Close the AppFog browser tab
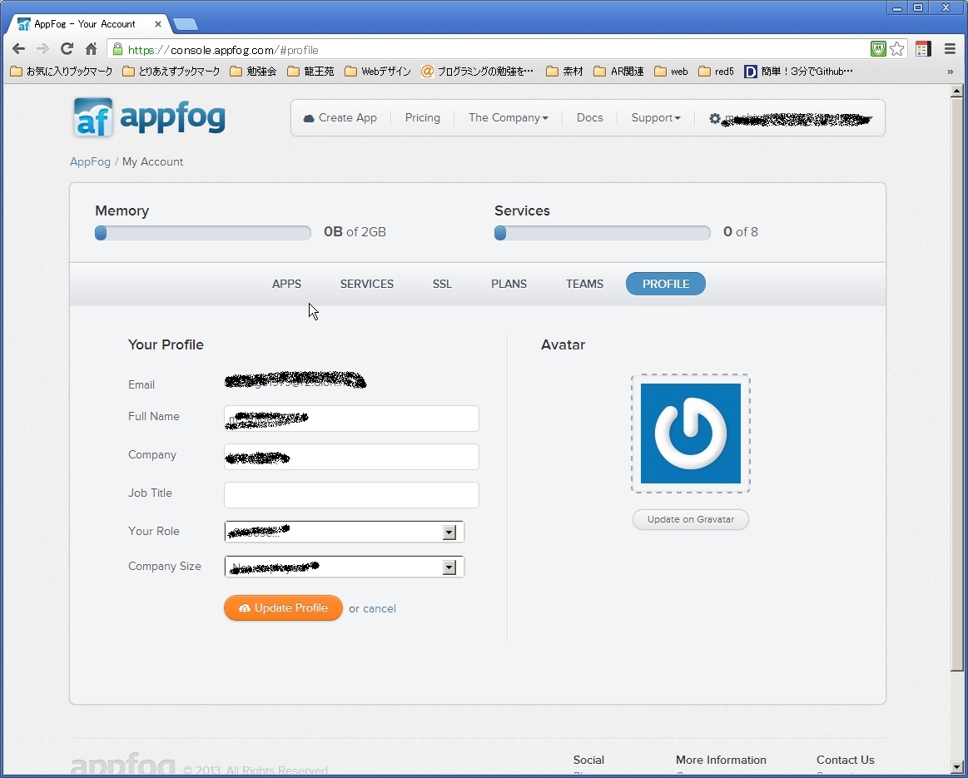Image resolution: width=968 pixels, height=778 pixels. point(158,24)
